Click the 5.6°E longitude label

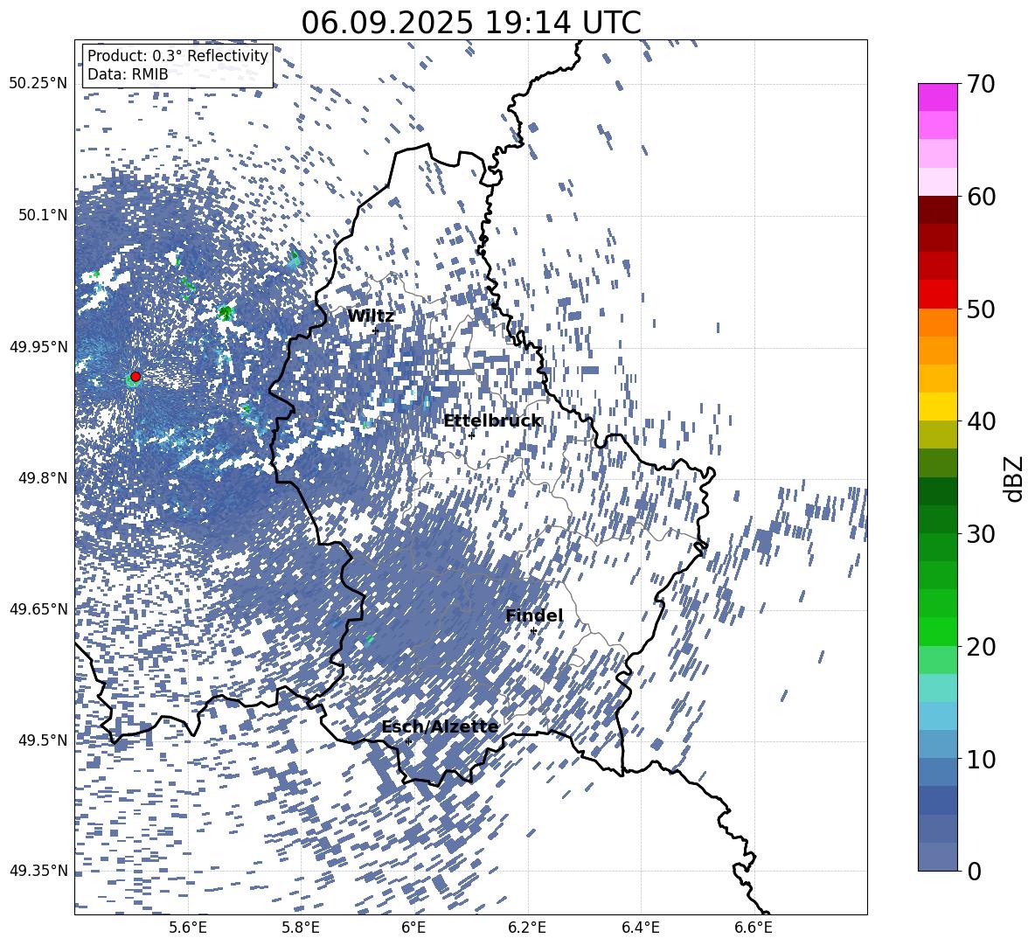[x=188, y=928]
